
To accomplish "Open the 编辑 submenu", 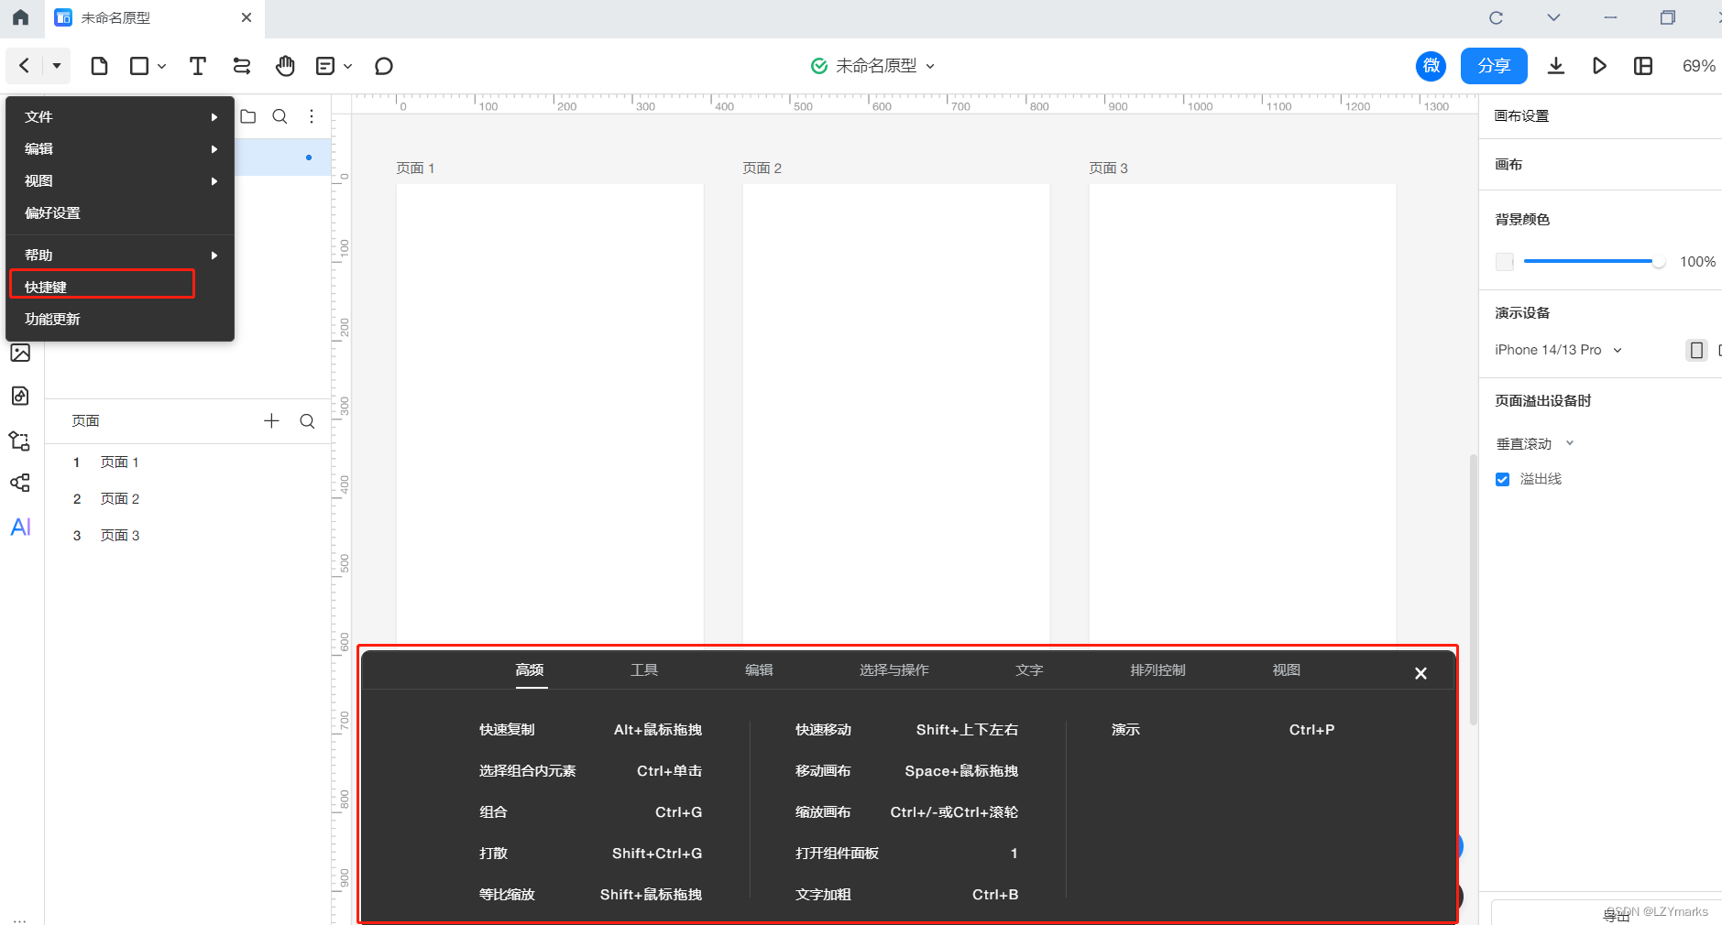I will (x=120, y=148).
